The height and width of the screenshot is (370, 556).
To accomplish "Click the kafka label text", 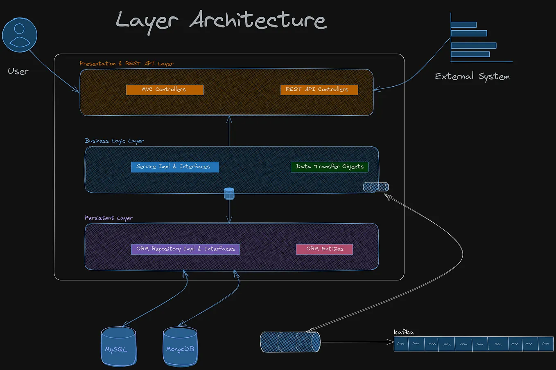I will 403,332.
